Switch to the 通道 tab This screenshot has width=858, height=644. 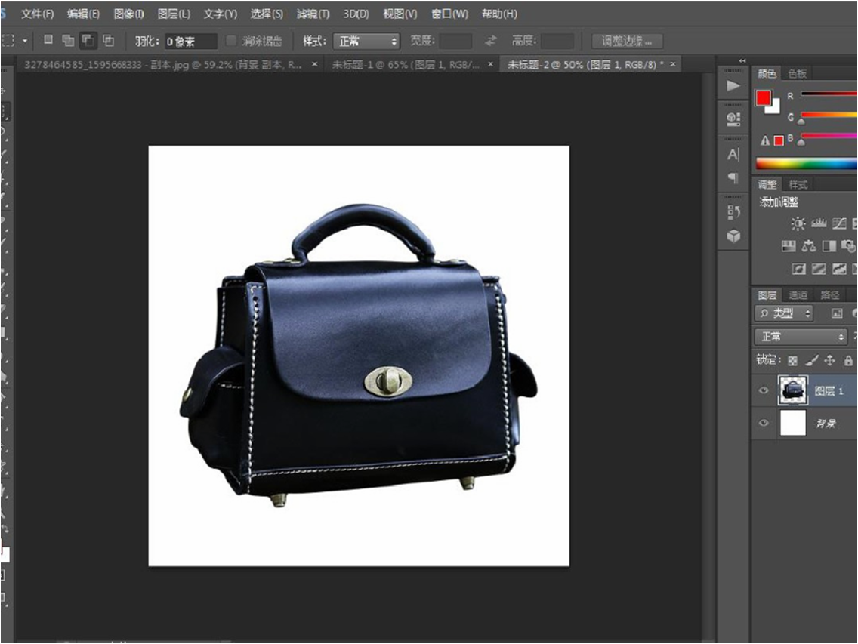[x=798, y=295]
